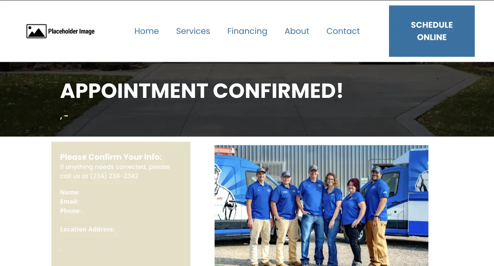This screenshot has height=266, width=494.
Task: Go to the Home page
Action: tap(147, 31)
